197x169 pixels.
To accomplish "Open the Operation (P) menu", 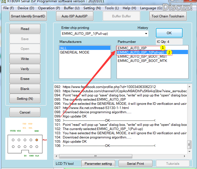I will click(49, 8).
